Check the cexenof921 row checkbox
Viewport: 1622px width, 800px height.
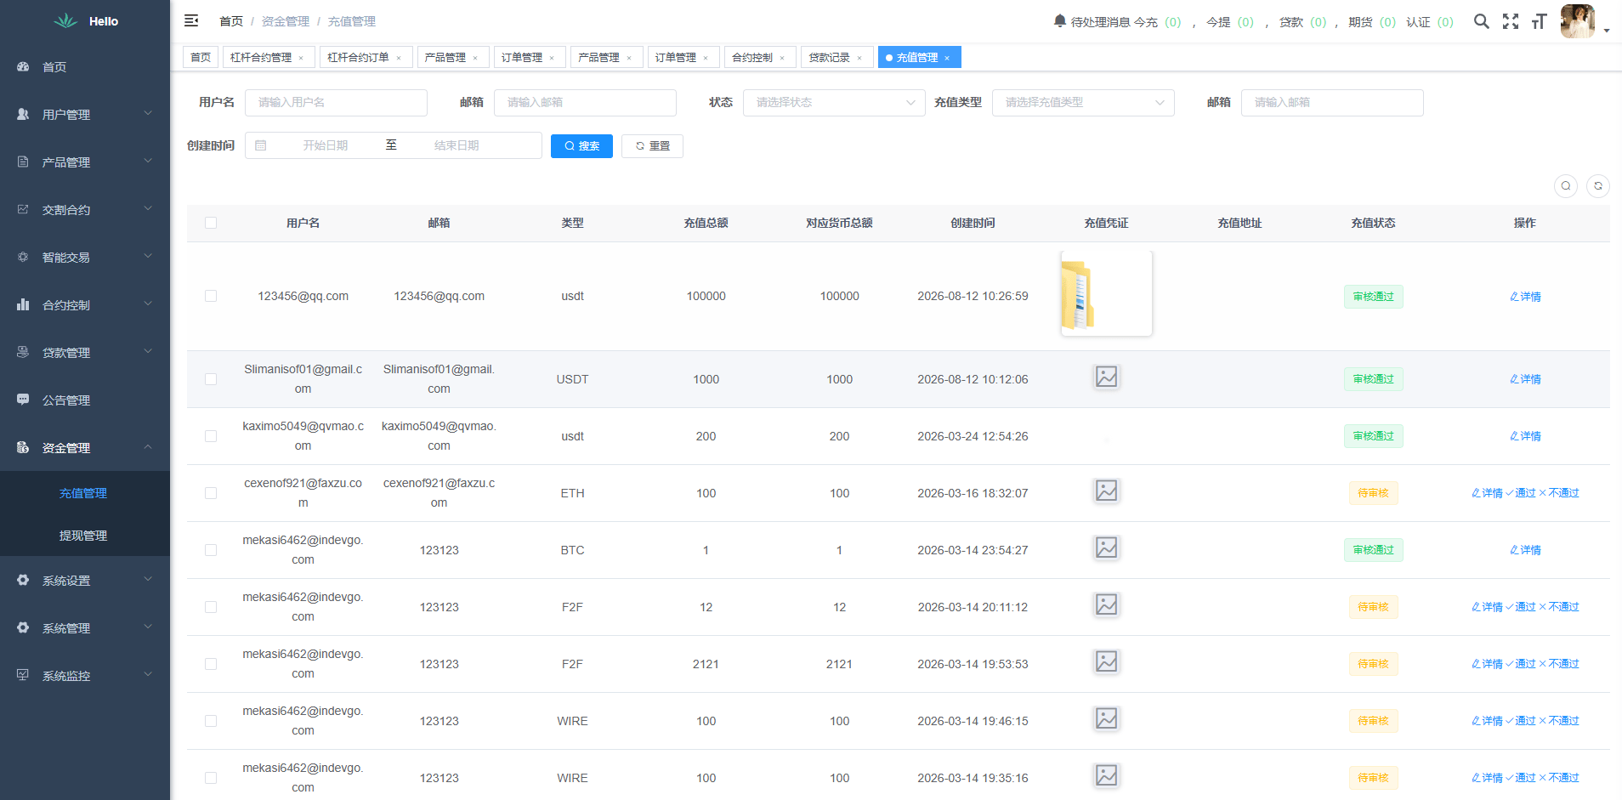[x=211, y=493]
